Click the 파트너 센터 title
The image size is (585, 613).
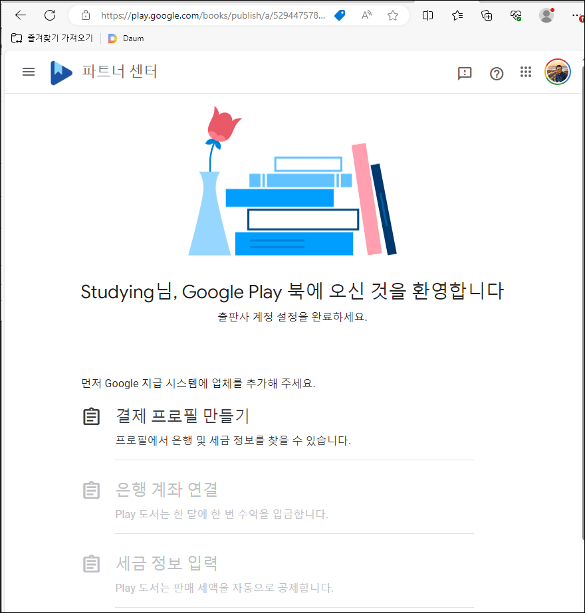(120, 72)
